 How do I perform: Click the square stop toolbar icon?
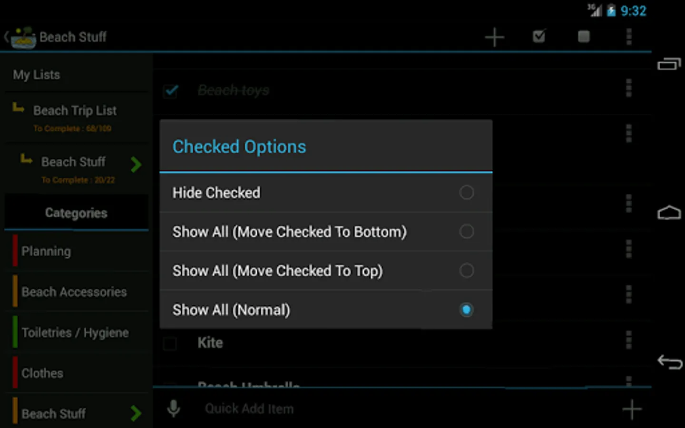(583, 37)
